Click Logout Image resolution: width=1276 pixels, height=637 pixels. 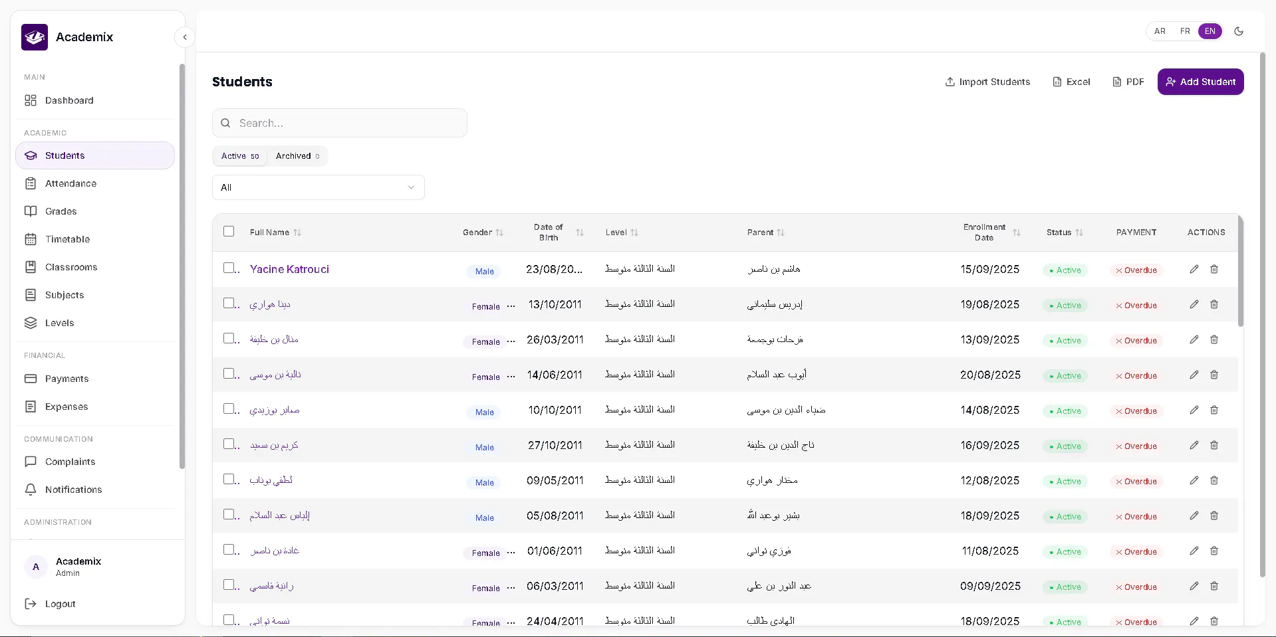coord(51,604)
